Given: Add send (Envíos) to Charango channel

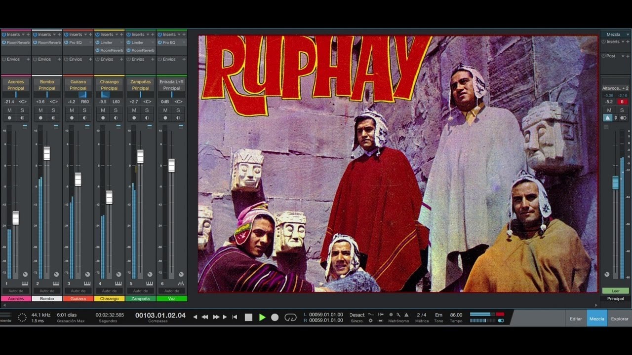Looking at the screenshot, I should tap(121, 59).
